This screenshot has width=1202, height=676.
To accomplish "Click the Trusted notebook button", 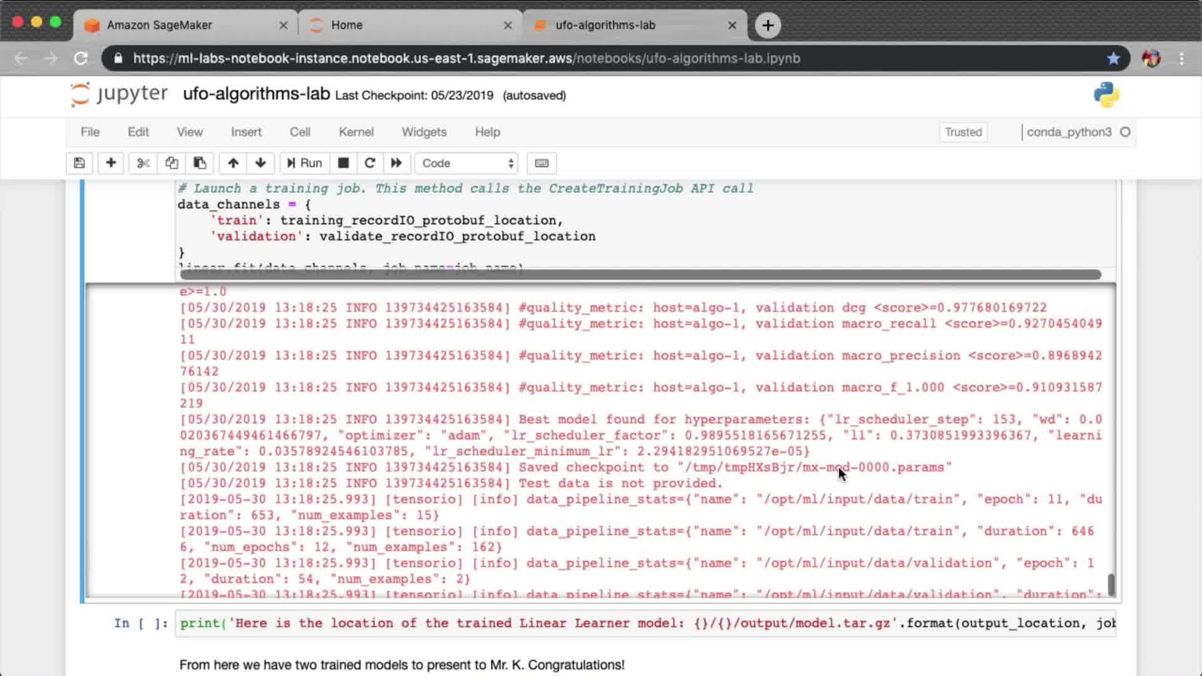I will (x=963, y=132).
